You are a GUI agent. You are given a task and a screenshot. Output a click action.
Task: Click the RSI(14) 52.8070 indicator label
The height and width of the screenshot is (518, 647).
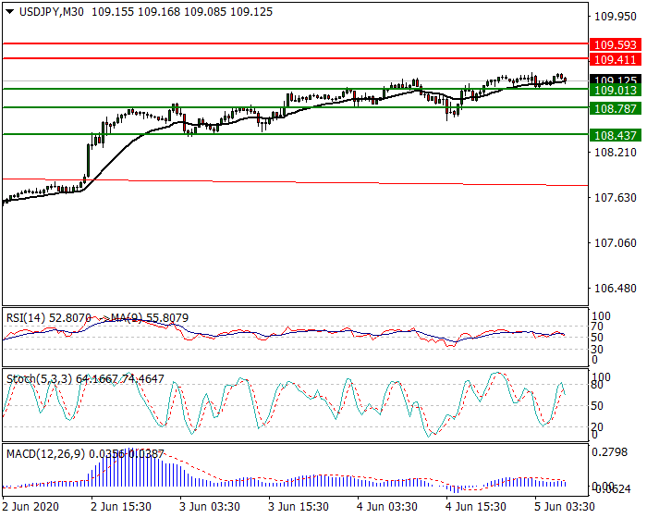point(48,318)
